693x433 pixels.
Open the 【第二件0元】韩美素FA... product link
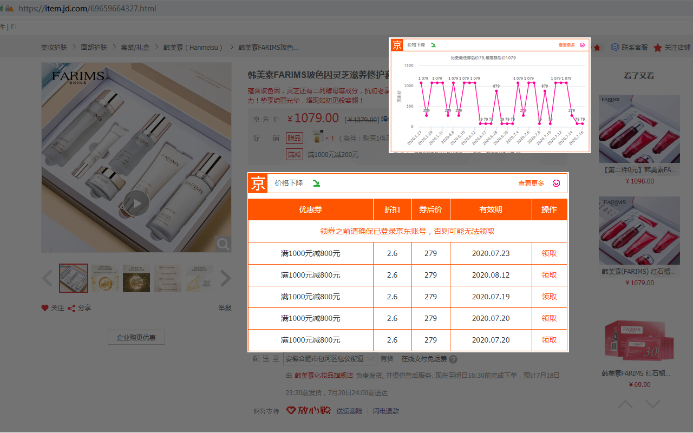click(639, 170)
